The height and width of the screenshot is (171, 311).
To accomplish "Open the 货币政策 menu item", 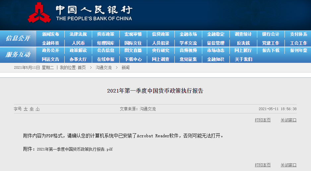I will [105, 34].
